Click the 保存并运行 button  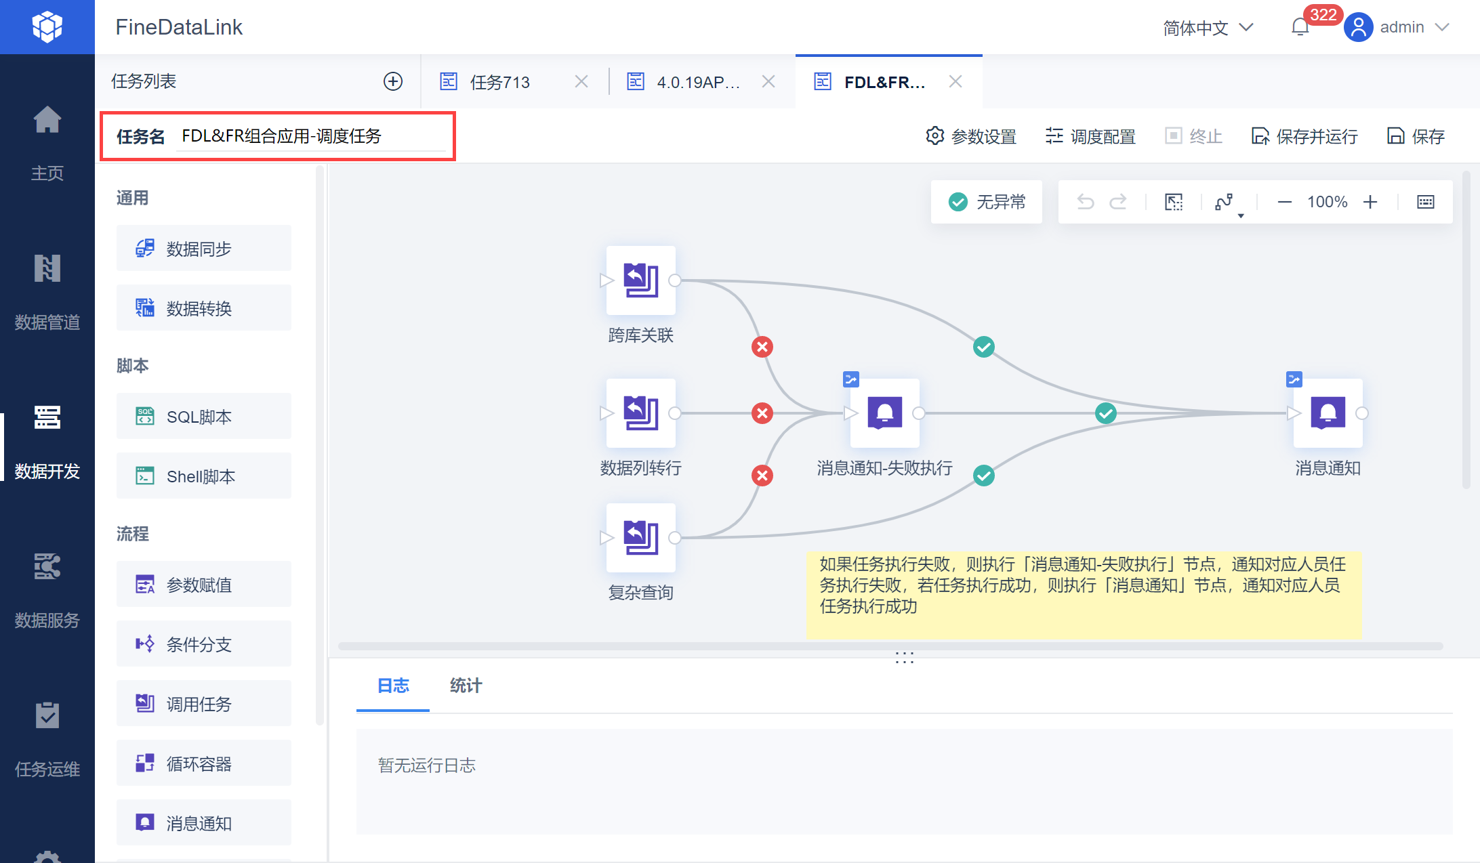coord(1304,136)
